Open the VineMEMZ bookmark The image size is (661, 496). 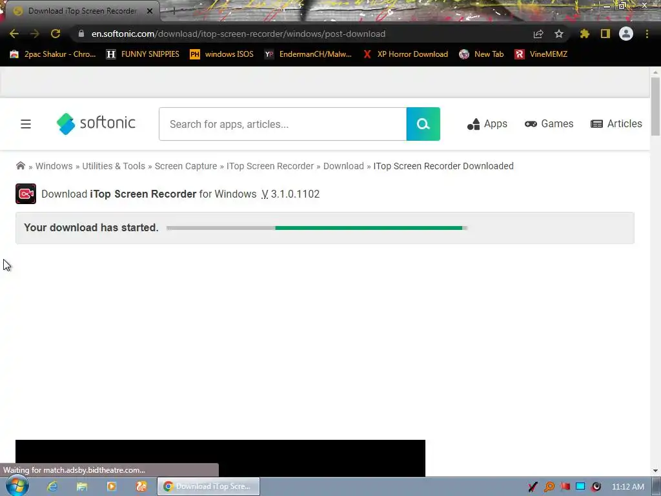542,54
